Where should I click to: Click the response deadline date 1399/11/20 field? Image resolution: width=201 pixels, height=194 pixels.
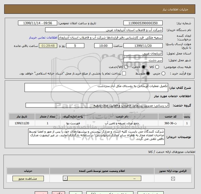pos(143,46)
